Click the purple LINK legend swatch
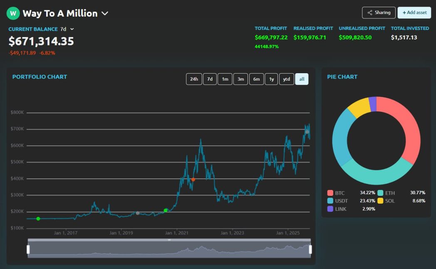 [330, 209]
